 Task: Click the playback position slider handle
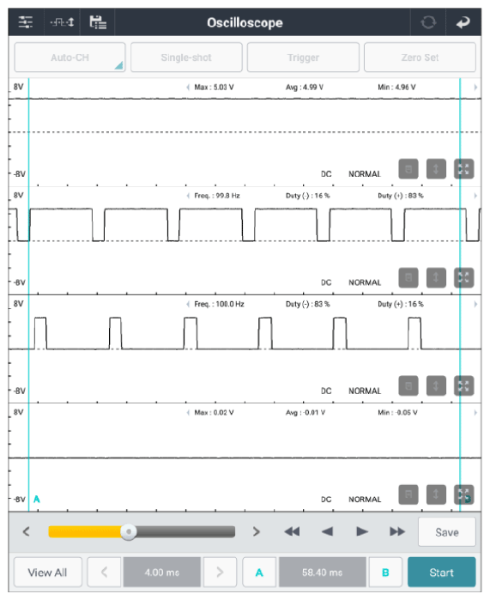tap(129, 531)
